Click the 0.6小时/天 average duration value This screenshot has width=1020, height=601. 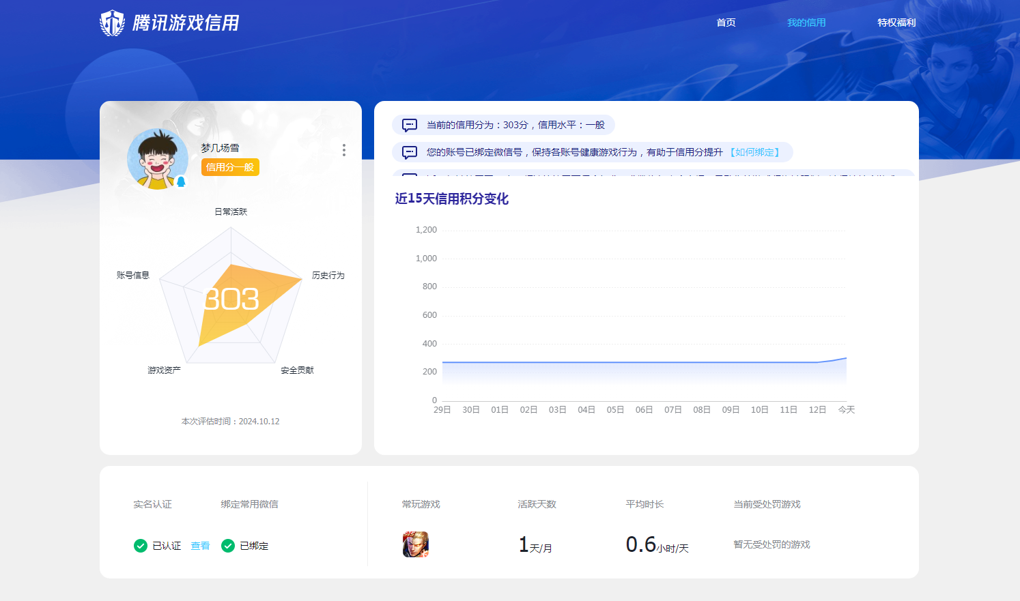[657, 544]
